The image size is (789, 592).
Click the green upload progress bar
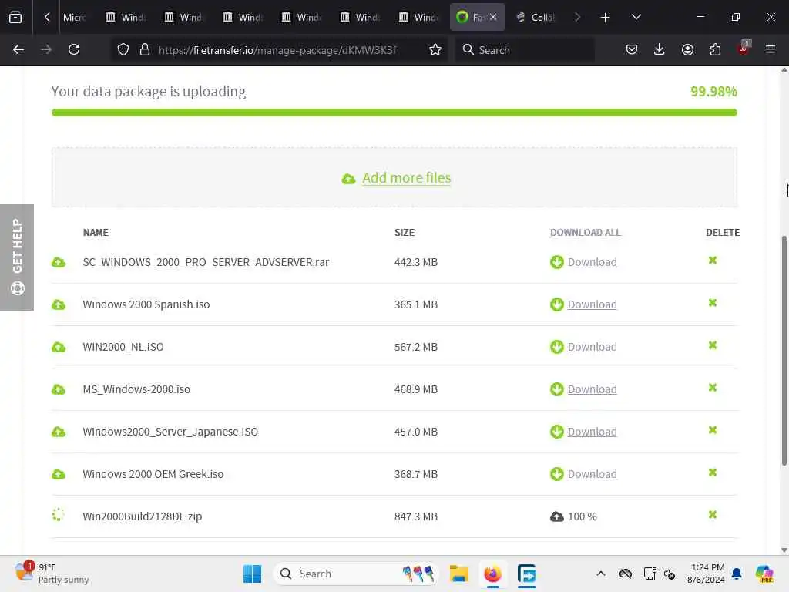(x=394, y=113)
